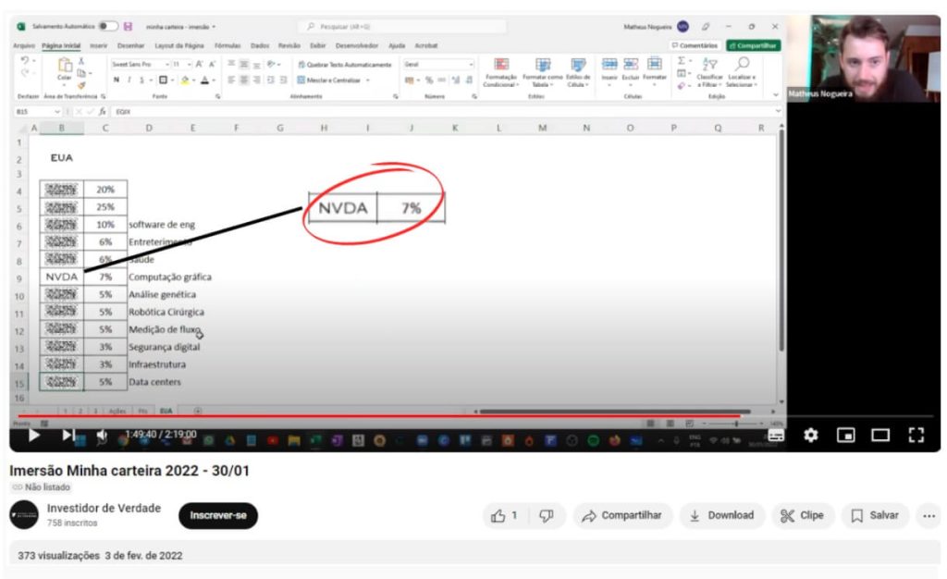947x579 pixels.
Task: Open Formatar como Tabela gallery
Action: pyautogui.click(x=542, y=72)
